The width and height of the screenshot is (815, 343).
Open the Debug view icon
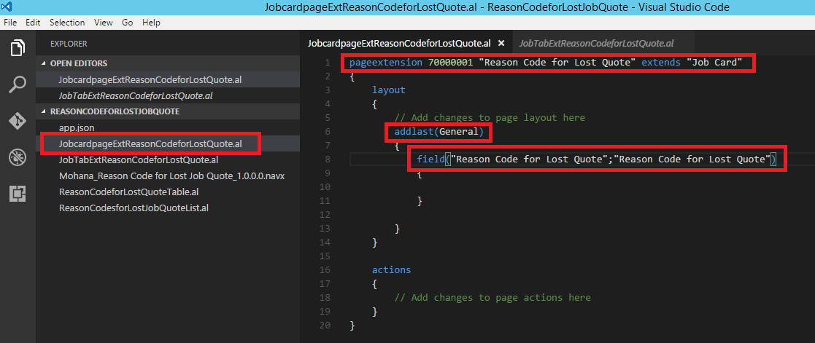click(x=18, y=157)
